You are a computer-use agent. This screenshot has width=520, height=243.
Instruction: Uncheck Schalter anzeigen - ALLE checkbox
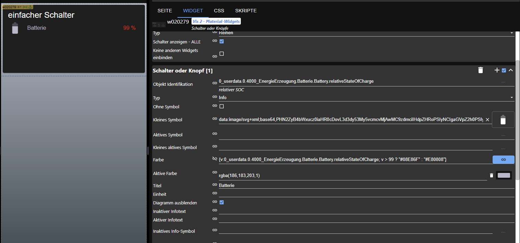pos(222,41)
